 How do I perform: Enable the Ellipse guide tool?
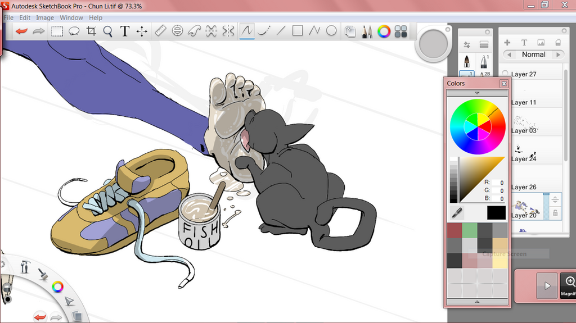(177, 31)
